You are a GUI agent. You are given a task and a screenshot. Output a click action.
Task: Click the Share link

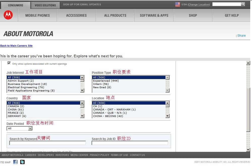pyautogui.click(x=241, y=36)
